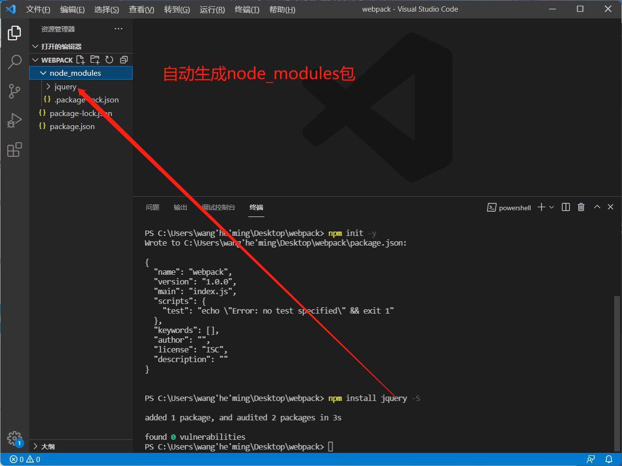Open the Explorer view in activity bar
Screen dimensions: 622x466
[x=15, y=33]
